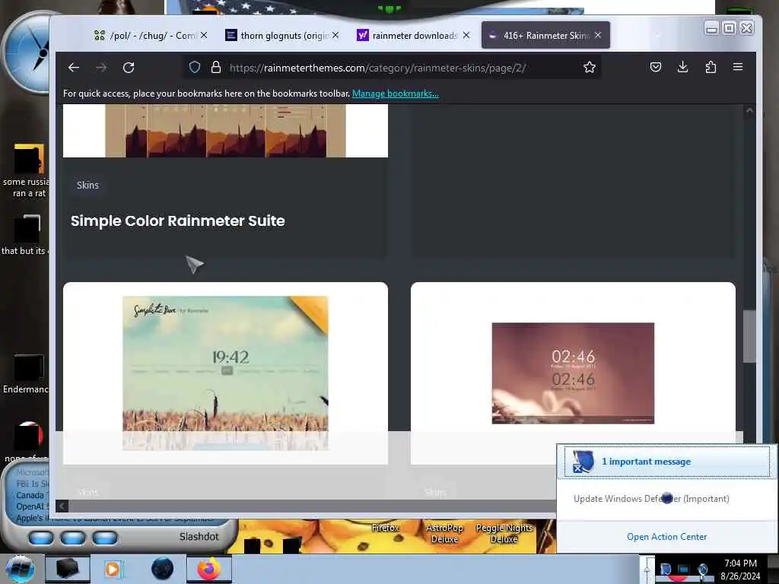Viewport: 779px width, 584px height.
Task: Open the AstroPop Deluxe desktop shortcut
Action: (x=444, y=533)
